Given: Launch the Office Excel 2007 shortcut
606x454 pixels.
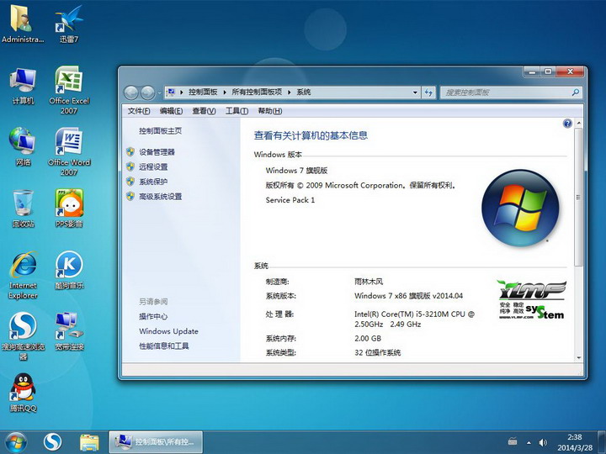Looking at the screenshot, I should 69,90.
